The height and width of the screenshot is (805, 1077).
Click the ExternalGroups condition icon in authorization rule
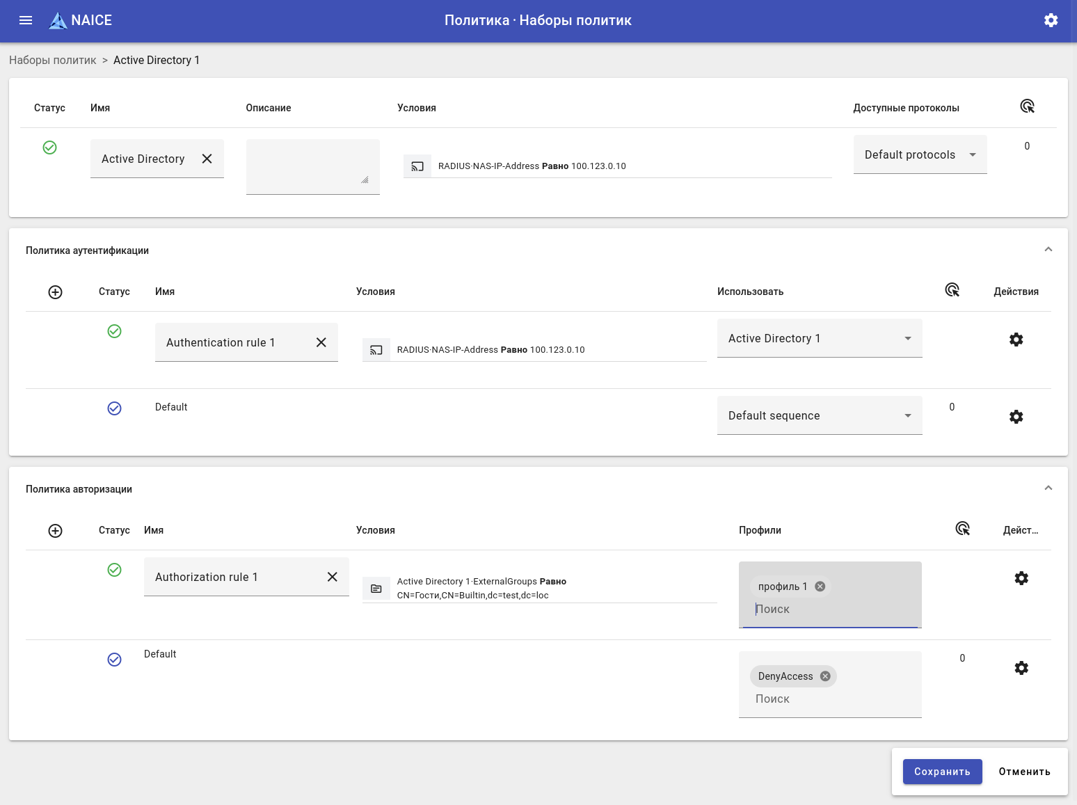pos(376,589)
